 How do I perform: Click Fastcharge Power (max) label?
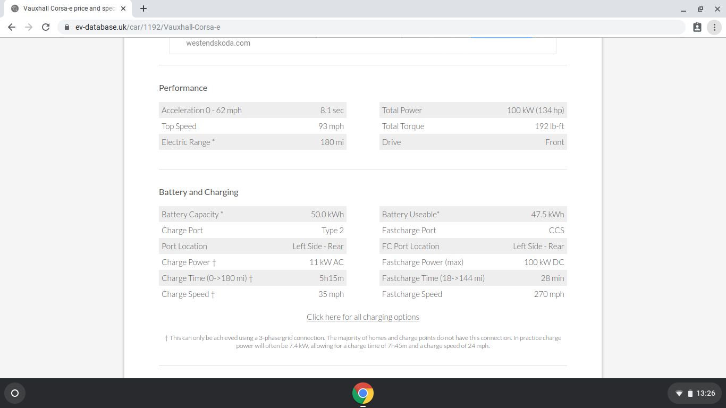[x=423, y=262]
